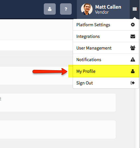Click the gear icon beside Platform Settings
Screen dimensions: 140x148
[x=133, y=25]
